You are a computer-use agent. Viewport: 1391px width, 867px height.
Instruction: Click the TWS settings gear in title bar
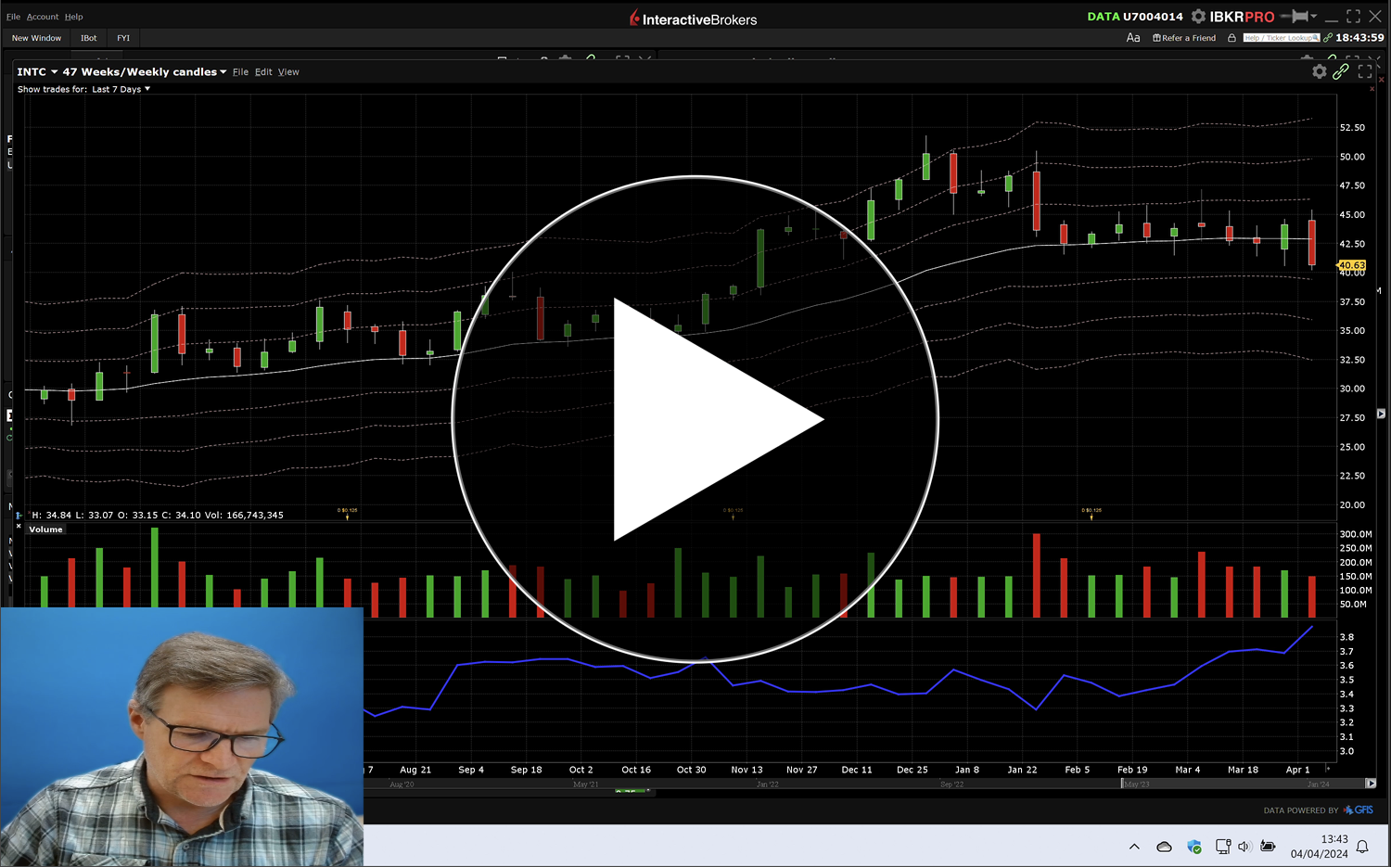[1197, 16]
